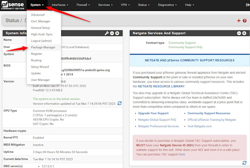
Task: Click the Visit Netgate.com link
Action: pyautogui.click(x=200, y=126)
